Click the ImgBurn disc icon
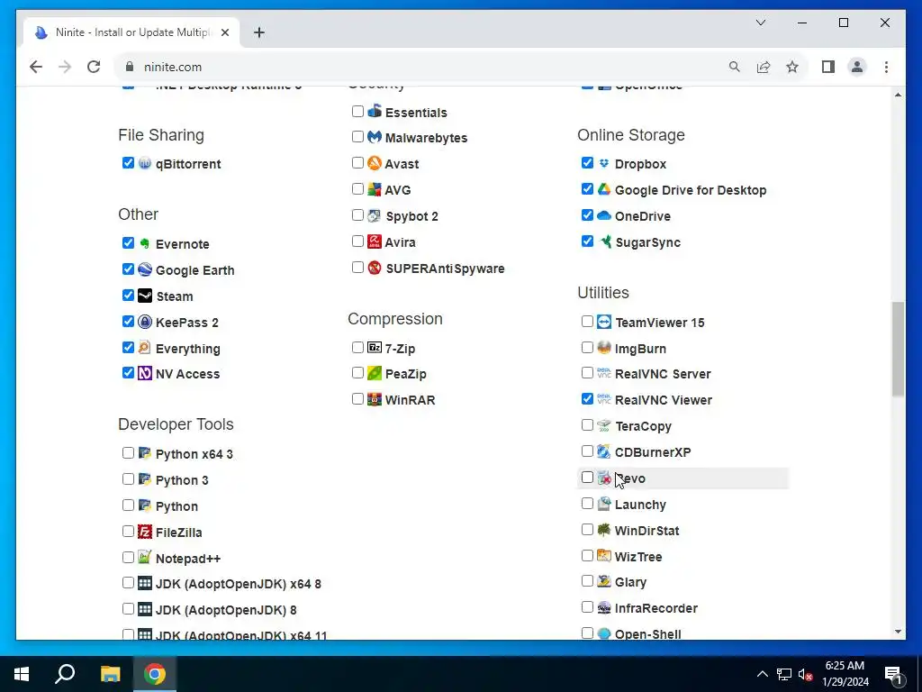The image size is (922, 692). [604, 347]
